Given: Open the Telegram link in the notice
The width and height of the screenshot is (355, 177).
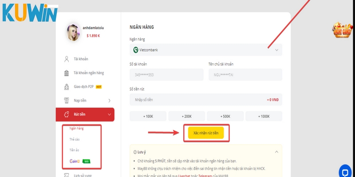Looking at the screenshot, I should click(205, 176).
